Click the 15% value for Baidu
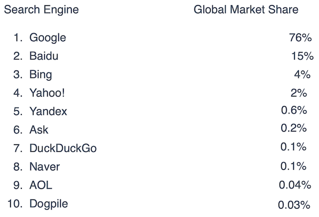This screenshot has width=319, height=217. (x=303, y=56)
